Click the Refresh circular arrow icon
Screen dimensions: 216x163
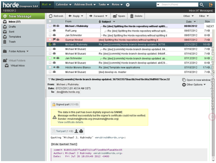51,16
